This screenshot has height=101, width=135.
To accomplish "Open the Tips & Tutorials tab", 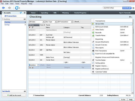I will [125, 13].
